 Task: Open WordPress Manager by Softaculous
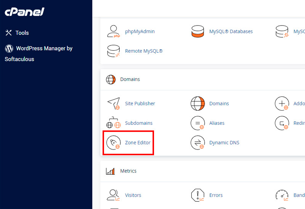[x=39, y=53]
